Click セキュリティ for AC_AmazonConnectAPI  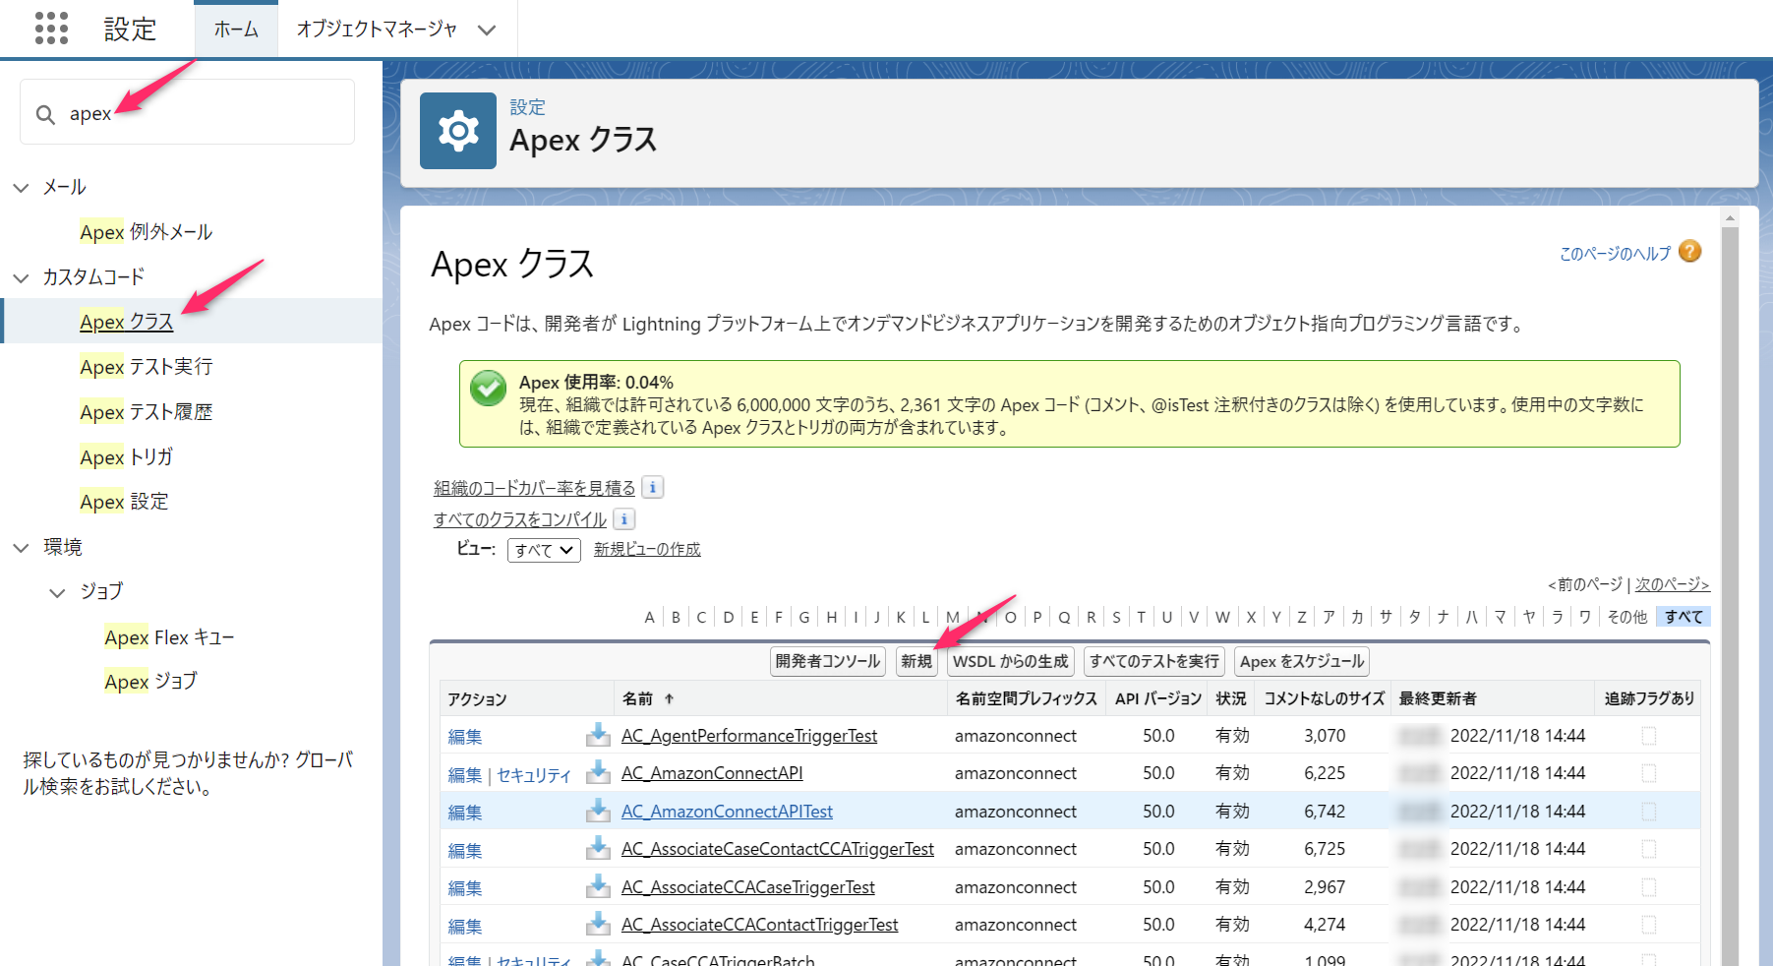click(534, 775)
